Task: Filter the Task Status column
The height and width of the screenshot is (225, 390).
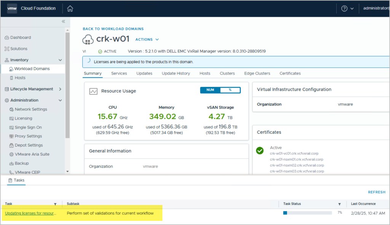Action: point(339,204)
